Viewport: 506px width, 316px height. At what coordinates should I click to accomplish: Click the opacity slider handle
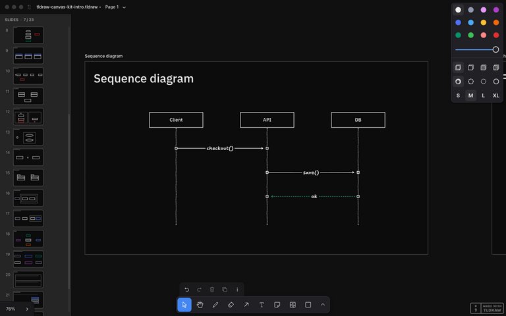pos(495,49)
